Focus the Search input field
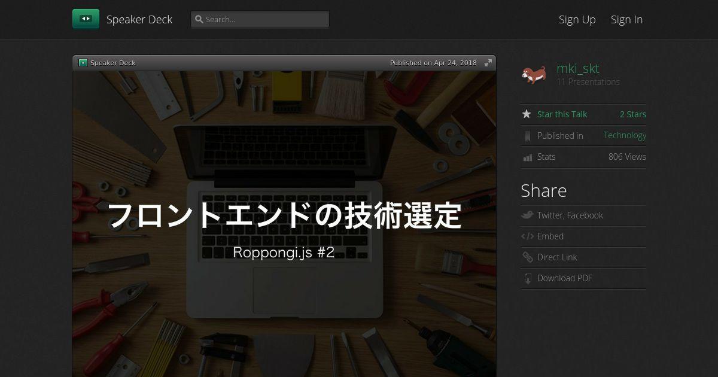The image size is (718, 377). [260, 19]
